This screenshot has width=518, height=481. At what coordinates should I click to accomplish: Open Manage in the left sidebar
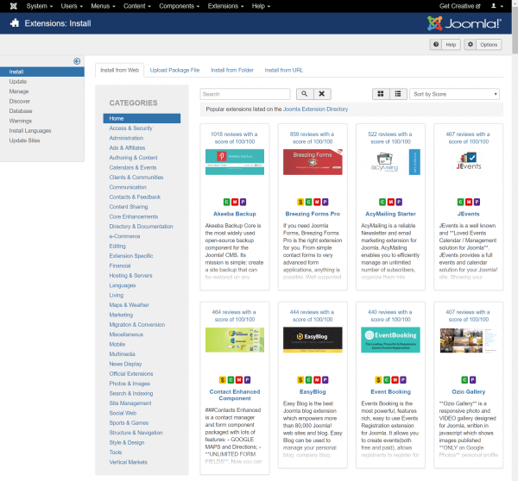click(19, 91)
